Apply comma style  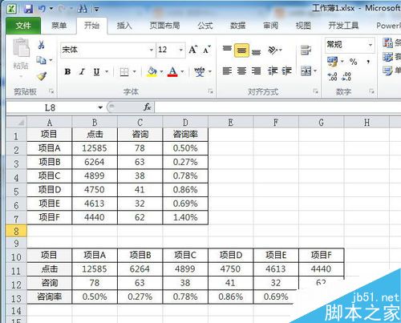coord(368,62)
